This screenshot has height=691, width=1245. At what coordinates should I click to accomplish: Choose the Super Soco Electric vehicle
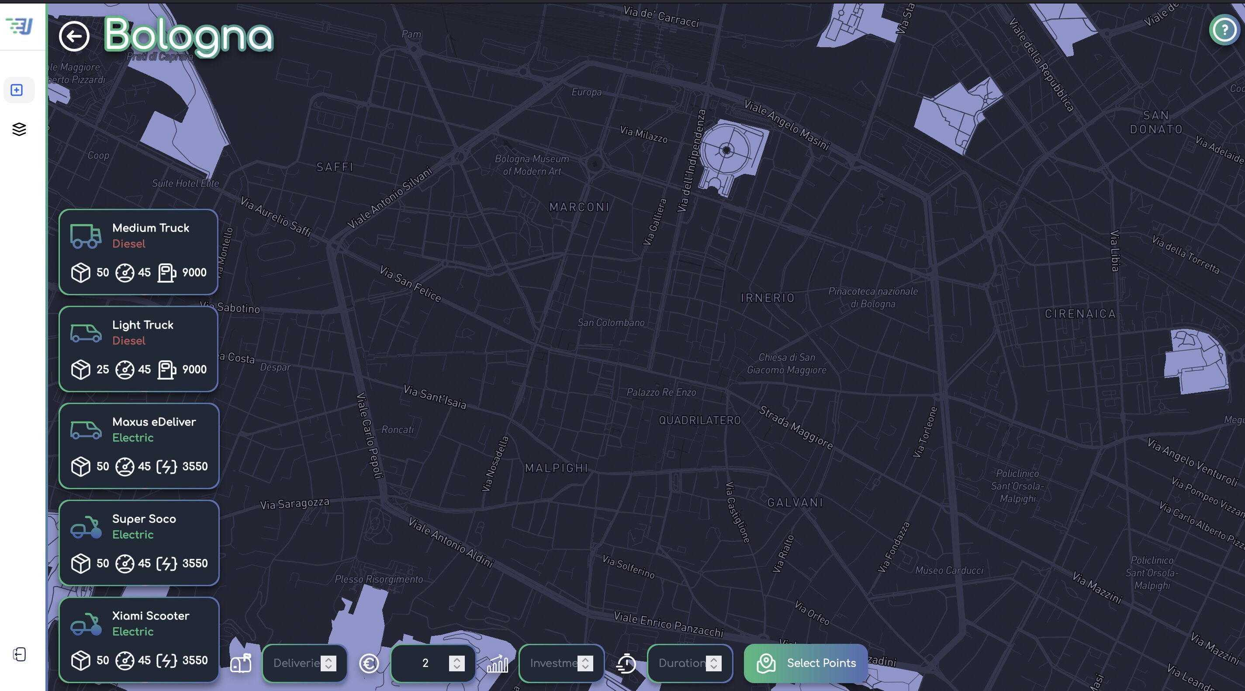[138, 542]
